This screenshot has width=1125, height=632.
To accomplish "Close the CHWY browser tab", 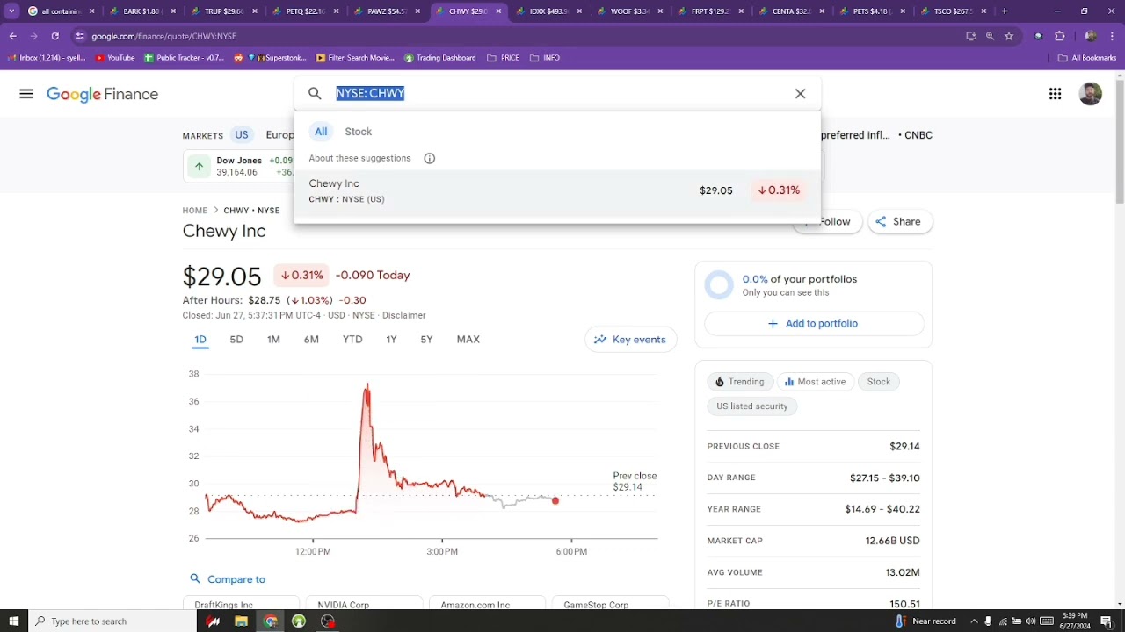I will 499,11.
